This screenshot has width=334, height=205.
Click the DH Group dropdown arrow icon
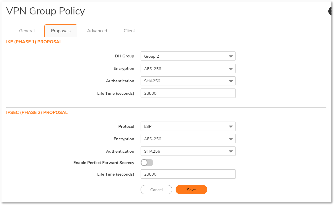[231, 56]
